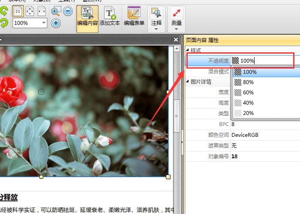The height and width of the screenshot is (214, 300).
Task: Select 40% opacity option
Action: pyautogui.click(x=266, y=103)
